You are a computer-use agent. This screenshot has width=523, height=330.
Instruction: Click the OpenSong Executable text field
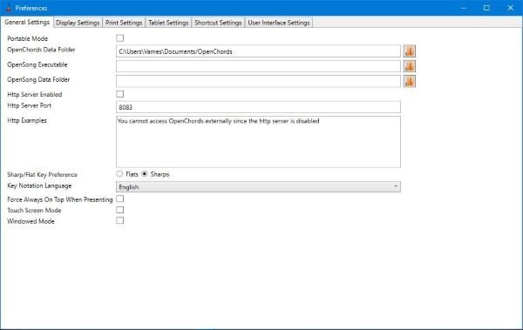click(258, 66)
